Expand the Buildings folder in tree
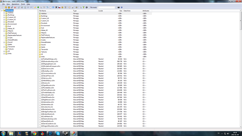242x136 pixels. pyautogui.click(x=4, y=15)
